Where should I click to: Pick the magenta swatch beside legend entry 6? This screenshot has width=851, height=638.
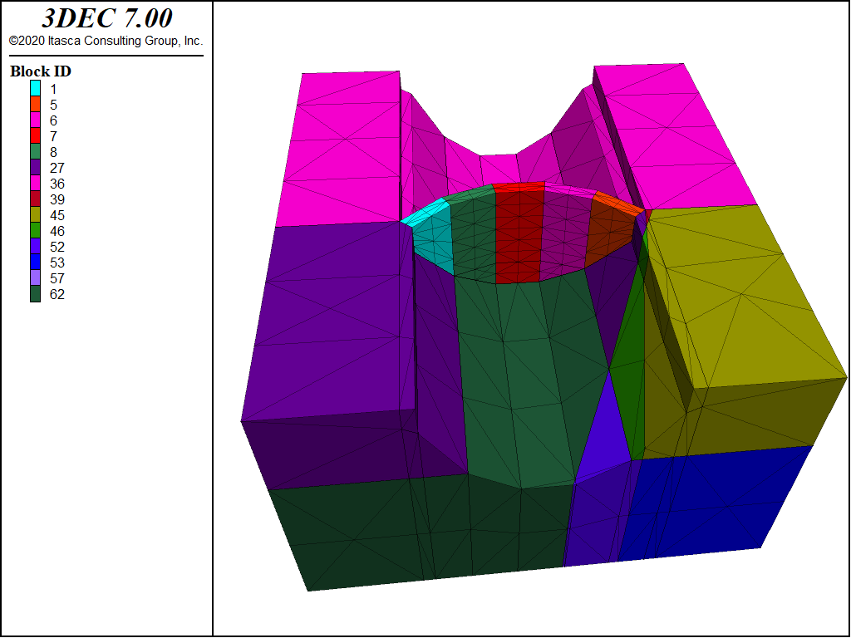pyautogui.click(x=35, y=120)
